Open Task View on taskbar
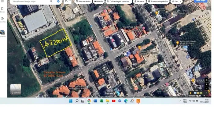 (83, 101)
